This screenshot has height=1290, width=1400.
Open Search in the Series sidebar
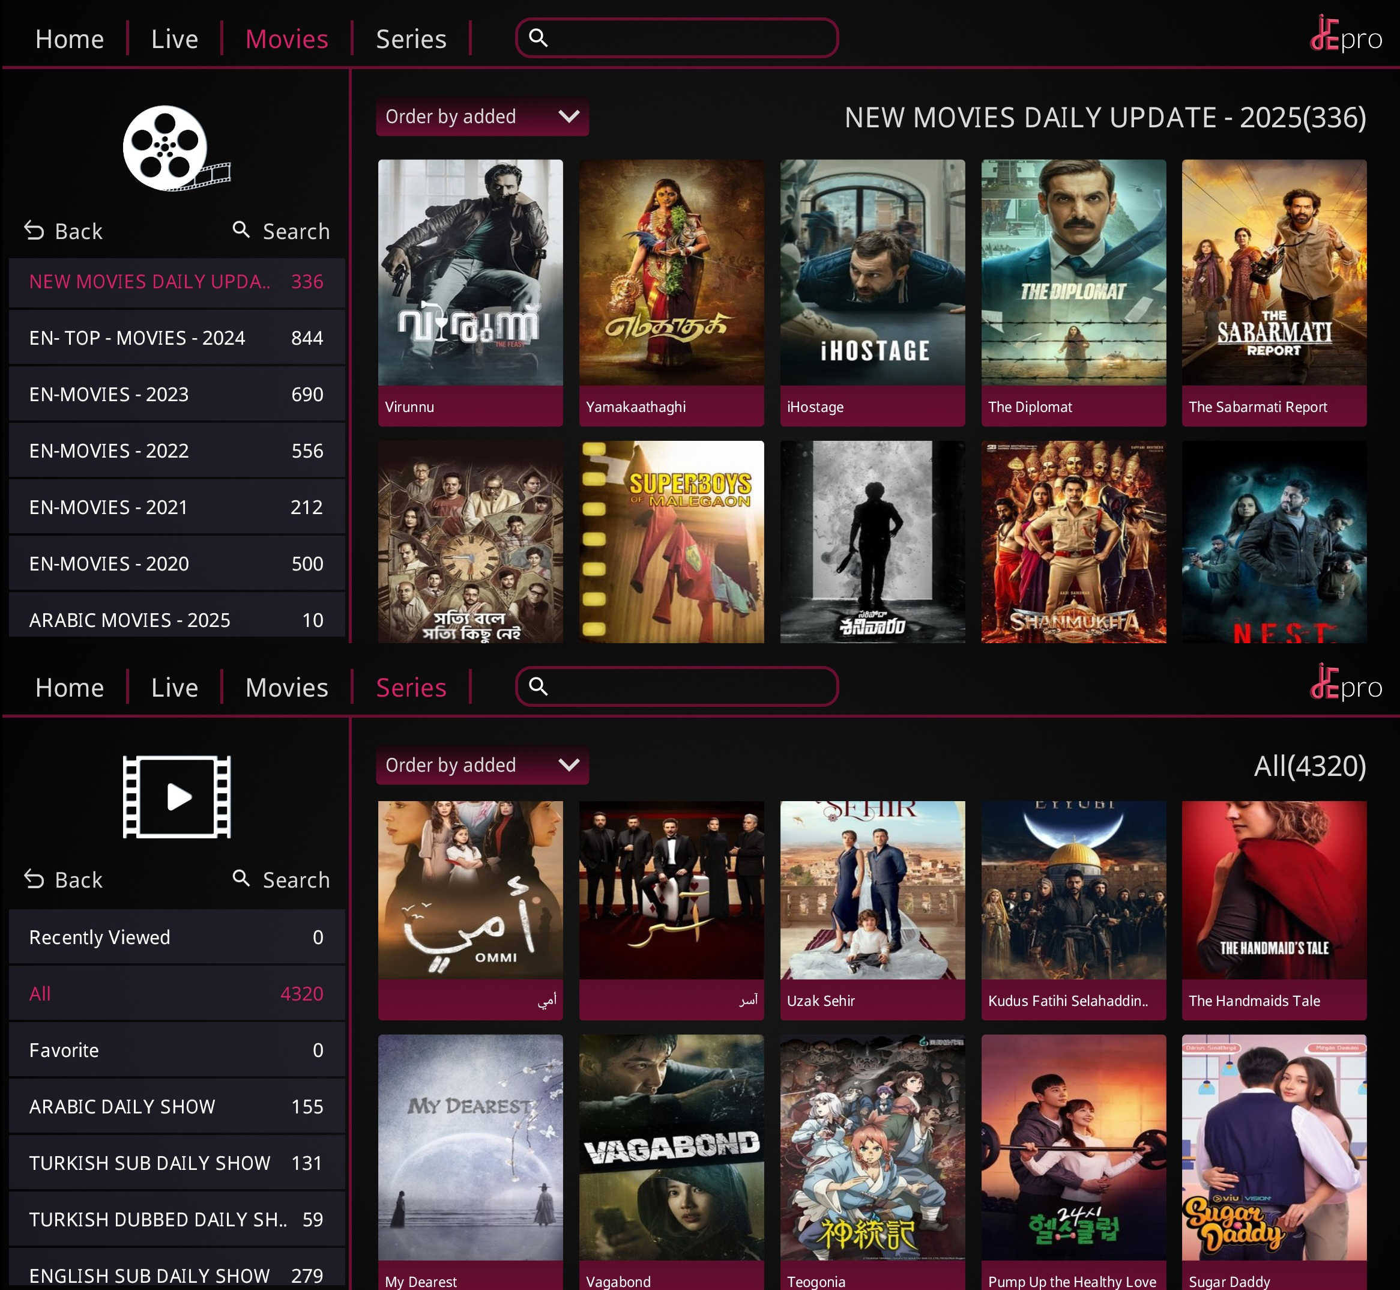tap(281, 880)
